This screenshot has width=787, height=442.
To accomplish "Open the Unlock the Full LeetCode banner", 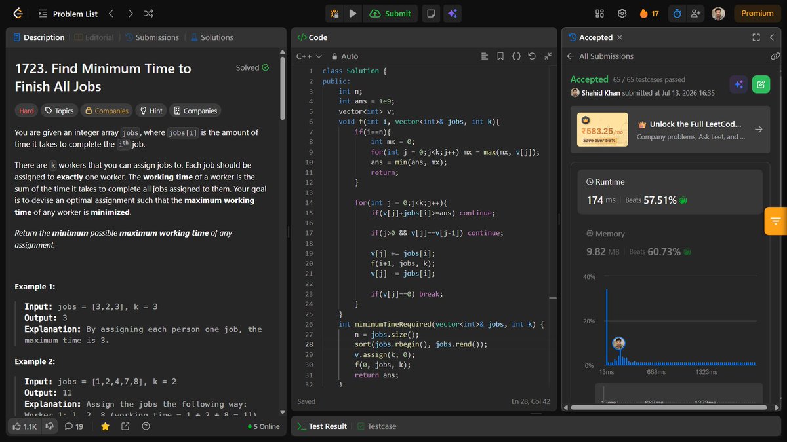I will tap(670, 130).
